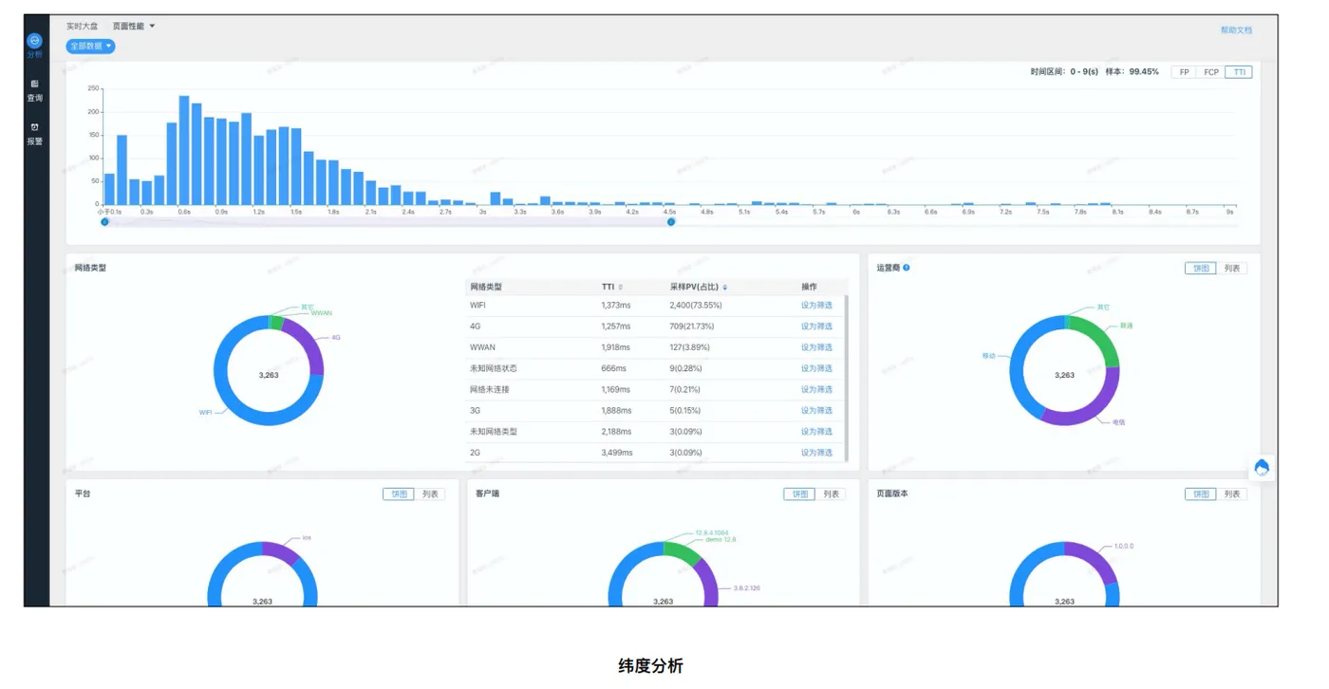The image size is (1329, 689).
Task: Click the WWAN label on 网络类型 donut
Action: click(x=322, y=313)
